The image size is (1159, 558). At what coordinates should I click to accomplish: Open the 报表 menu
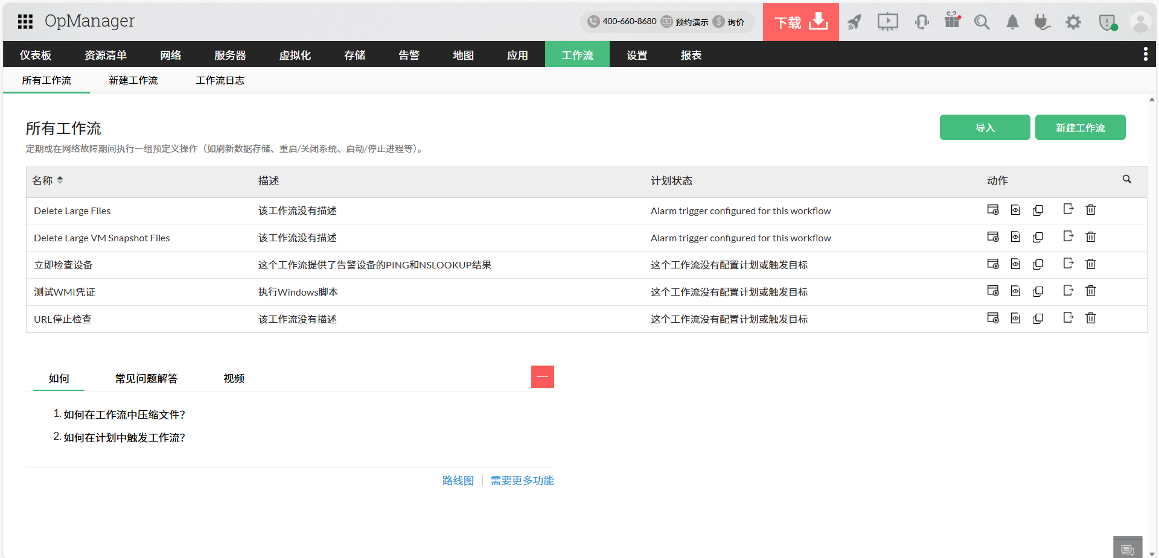click(690, 54)
